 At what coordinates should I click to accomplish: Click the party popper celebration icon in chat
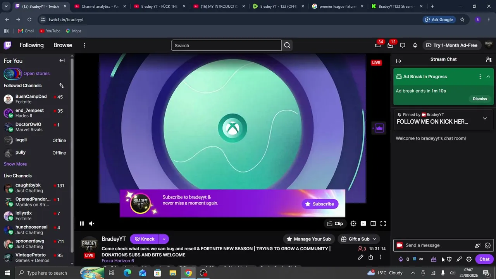click(478, 245)
